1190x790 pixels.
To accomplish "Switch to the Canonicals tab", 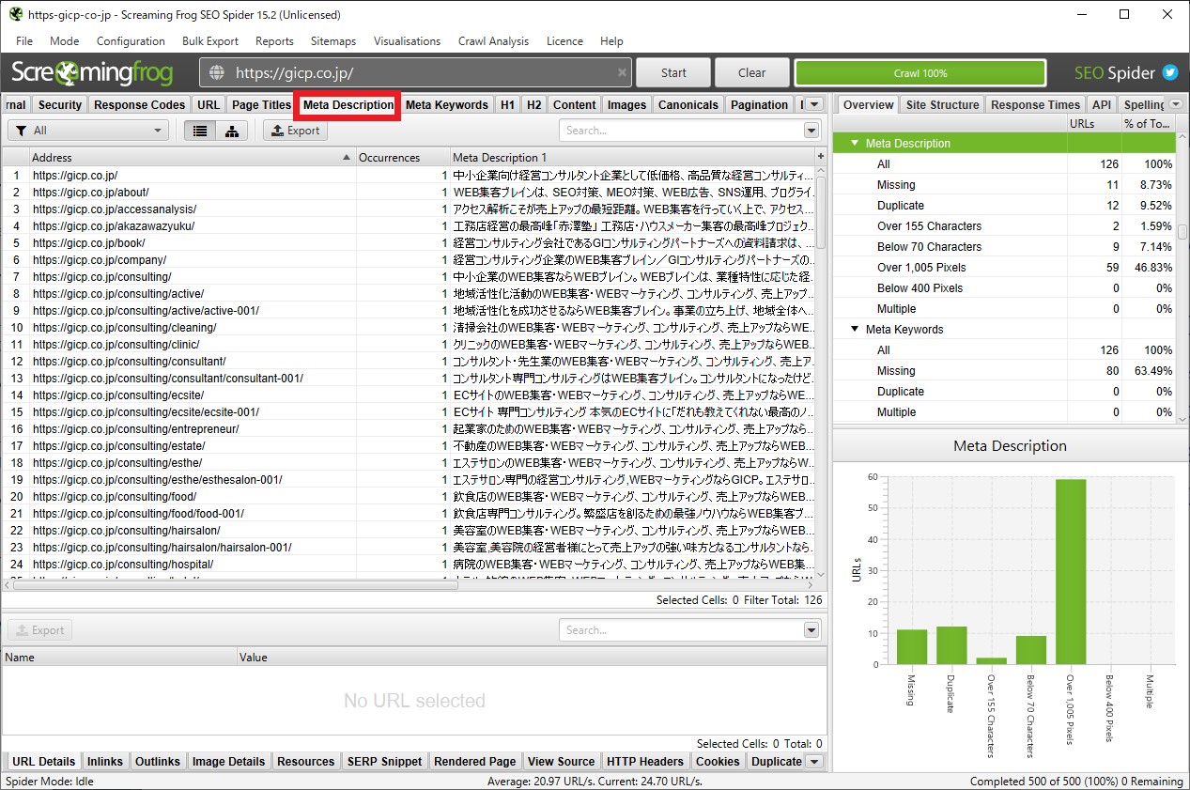I will pos(688,104).
